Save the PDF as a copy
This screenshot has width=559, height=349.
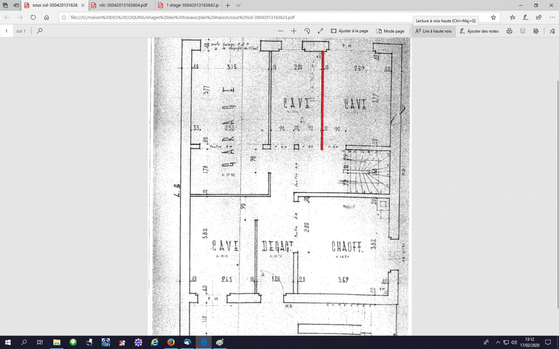tap(536, 31)
